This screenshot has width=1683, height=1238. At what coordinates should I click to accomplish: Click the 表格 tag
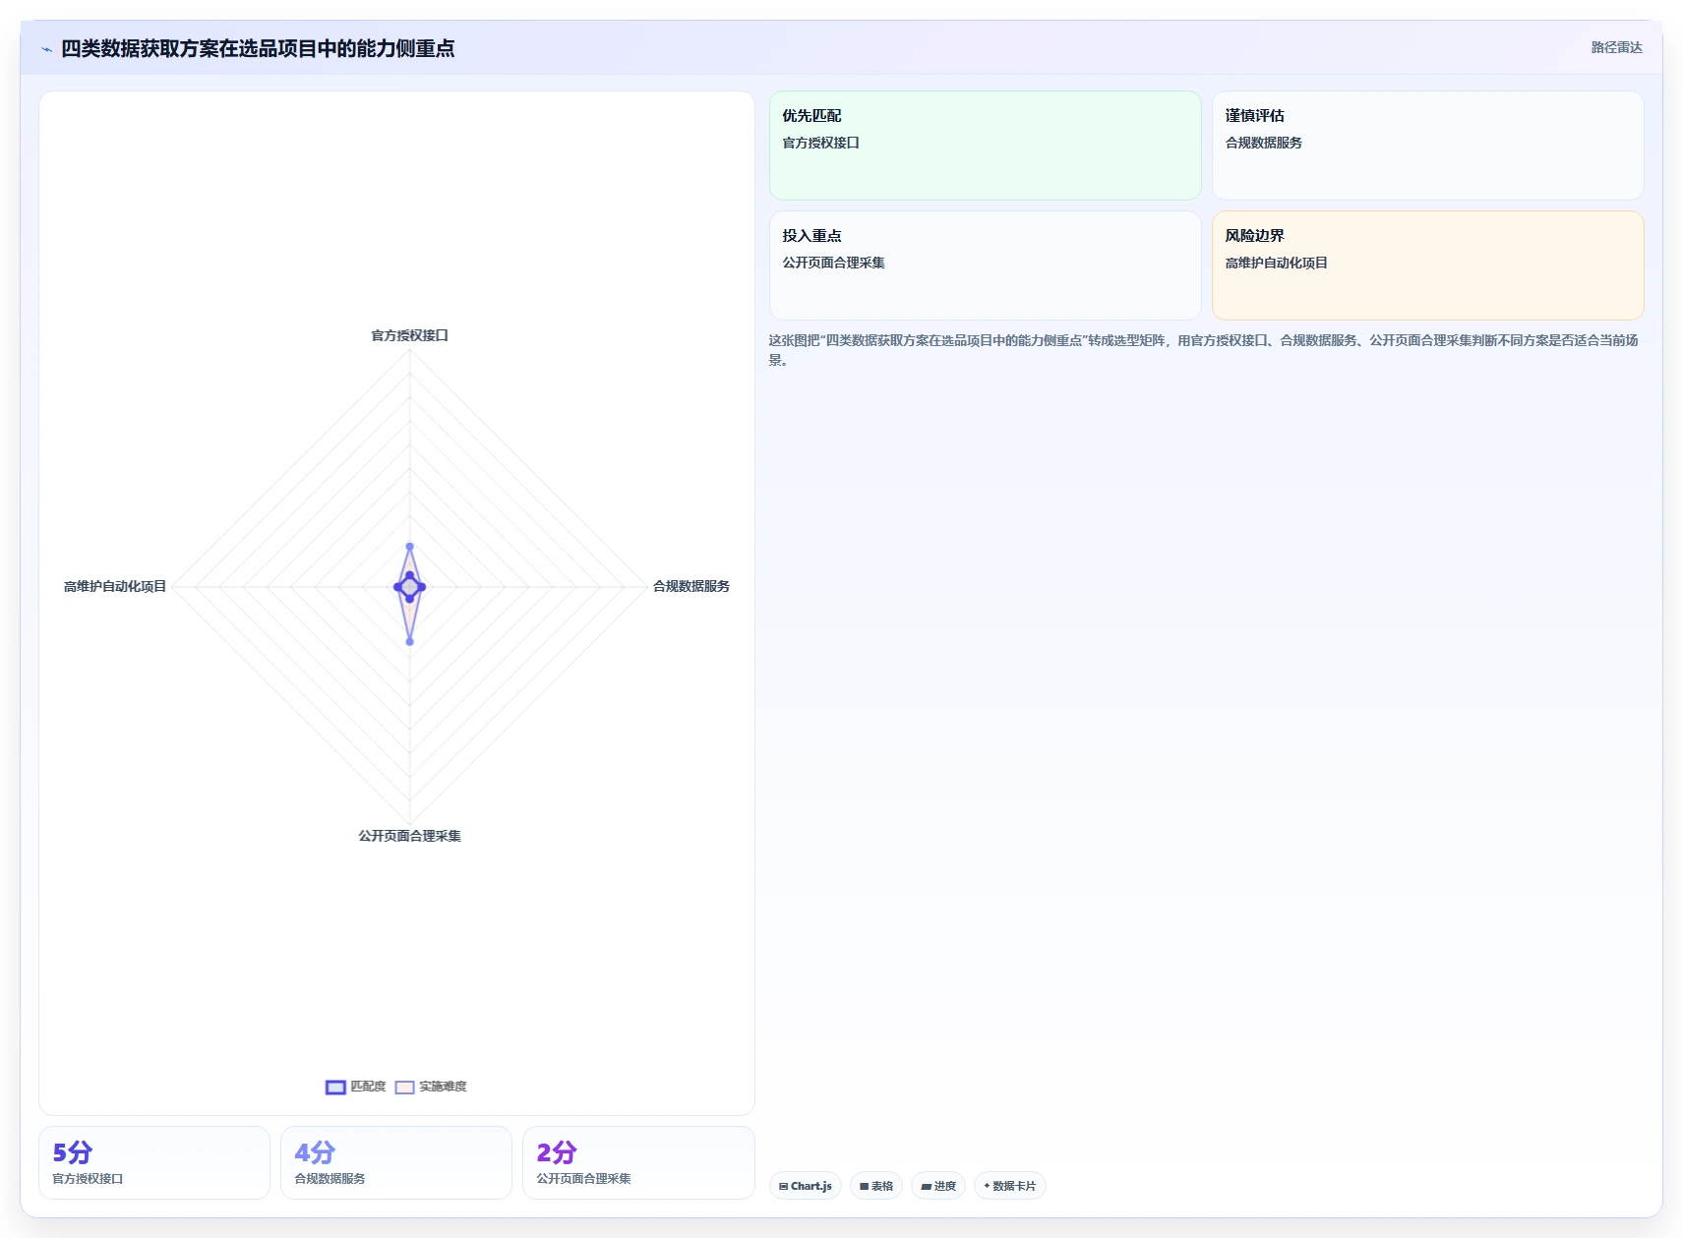click(x=875, y=1186)
